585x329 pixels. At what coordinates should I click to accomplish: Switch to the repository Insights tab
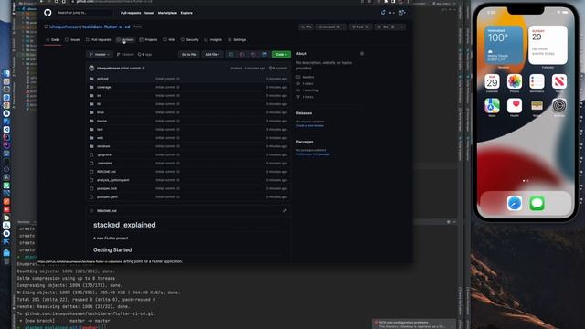click(213, 40)
